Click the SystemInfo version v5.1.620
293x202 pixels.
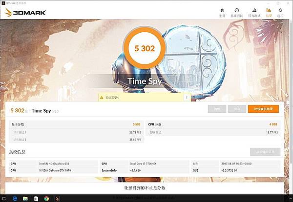135,170
